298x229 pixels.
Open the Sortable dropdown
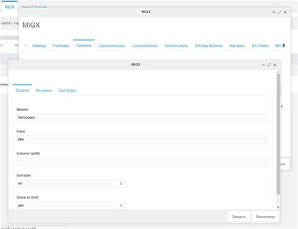[x=71, y=183]
